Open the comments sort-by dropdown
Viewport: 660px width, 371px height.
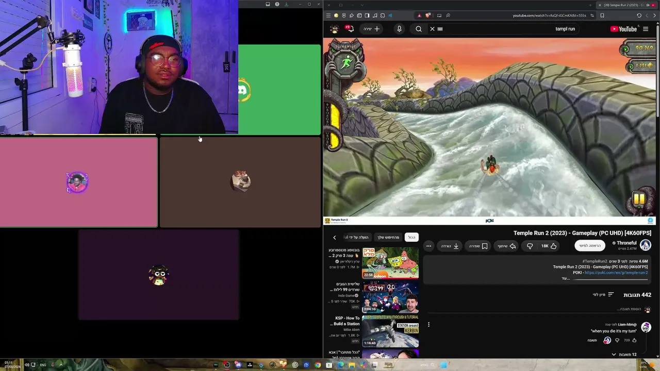click(603, 295)
